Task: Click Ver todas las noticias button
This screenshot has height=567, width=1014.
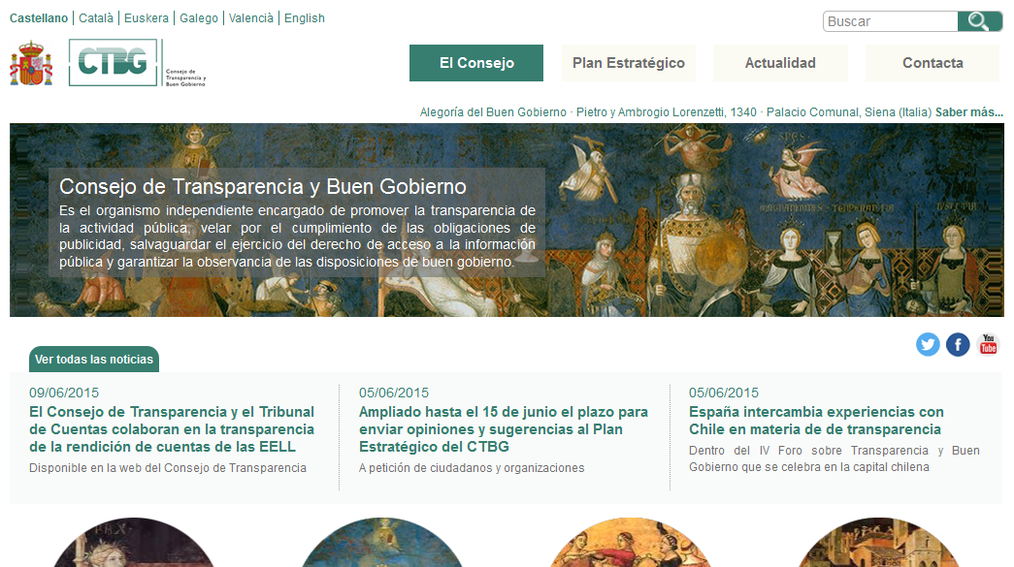Action: click(94, 359)
